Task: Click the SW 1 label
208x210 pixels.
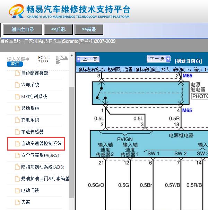Action: [153, 153]
